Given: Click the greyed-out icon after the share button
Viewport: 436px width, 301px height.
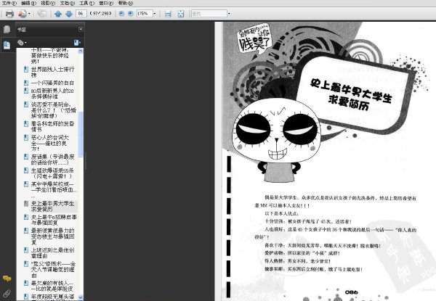Looking at the screenshot, I should coord(41,14).
